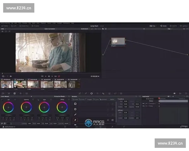Image resolution: width=189 pixels, height=151 pixels.
Task: Open the Color menu in menu bar
Action: click(x=54, y=23)
